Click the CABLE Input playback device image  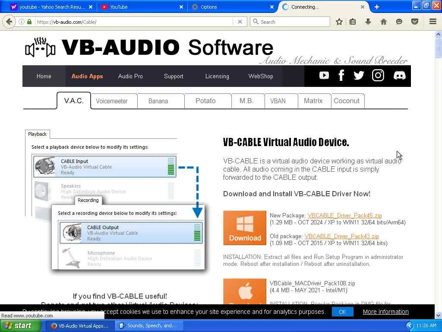point(45,166)
